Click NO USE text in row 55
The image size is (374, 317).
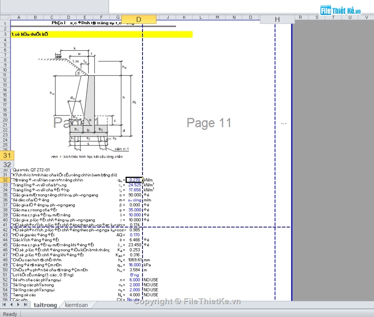click(x=151, y=295)
